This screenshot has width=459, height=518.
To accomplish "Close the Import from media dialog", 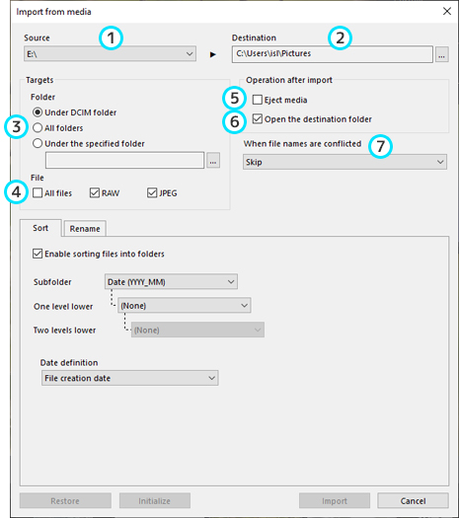I will 447,11.
